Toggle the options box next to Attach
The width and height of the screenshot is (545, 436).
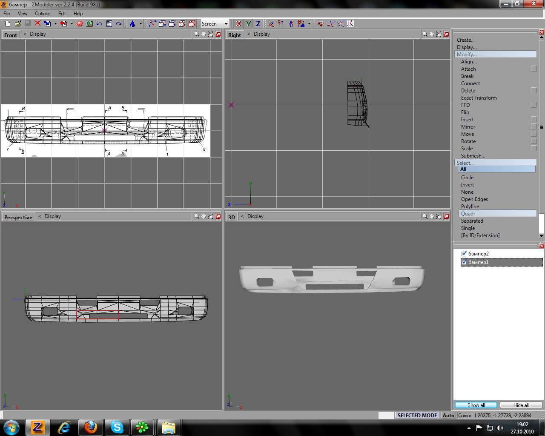point(534,69)
